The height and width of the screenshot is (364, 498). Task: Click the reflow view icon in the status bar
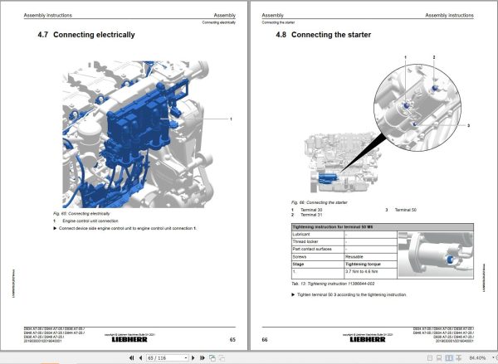459,358
